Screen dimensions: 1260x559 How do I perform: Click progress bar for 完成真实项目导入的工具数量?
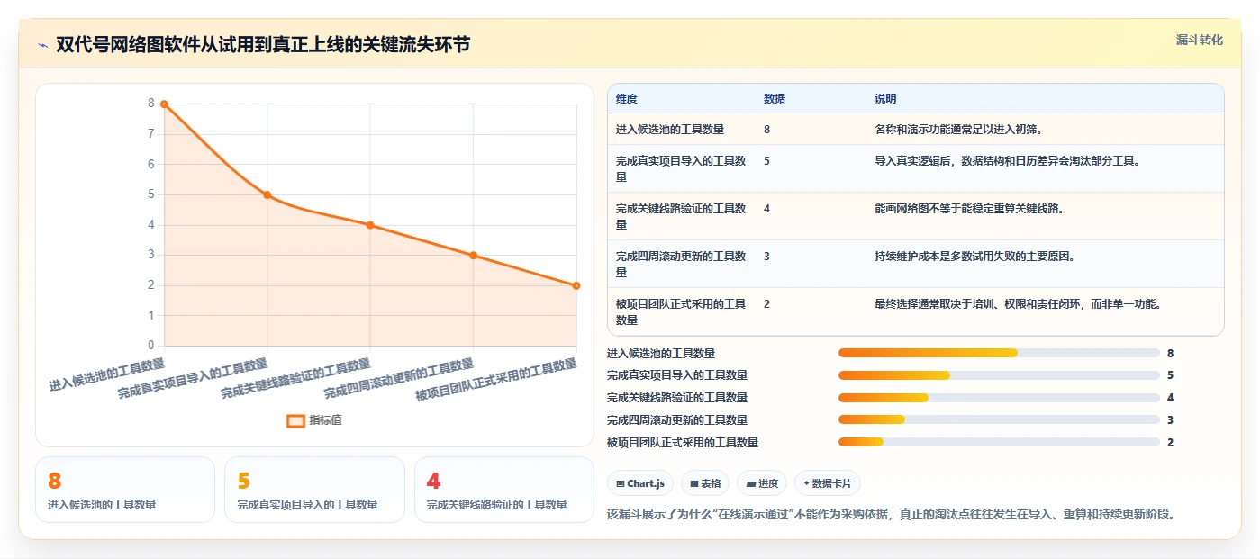[x=999, y=375]
